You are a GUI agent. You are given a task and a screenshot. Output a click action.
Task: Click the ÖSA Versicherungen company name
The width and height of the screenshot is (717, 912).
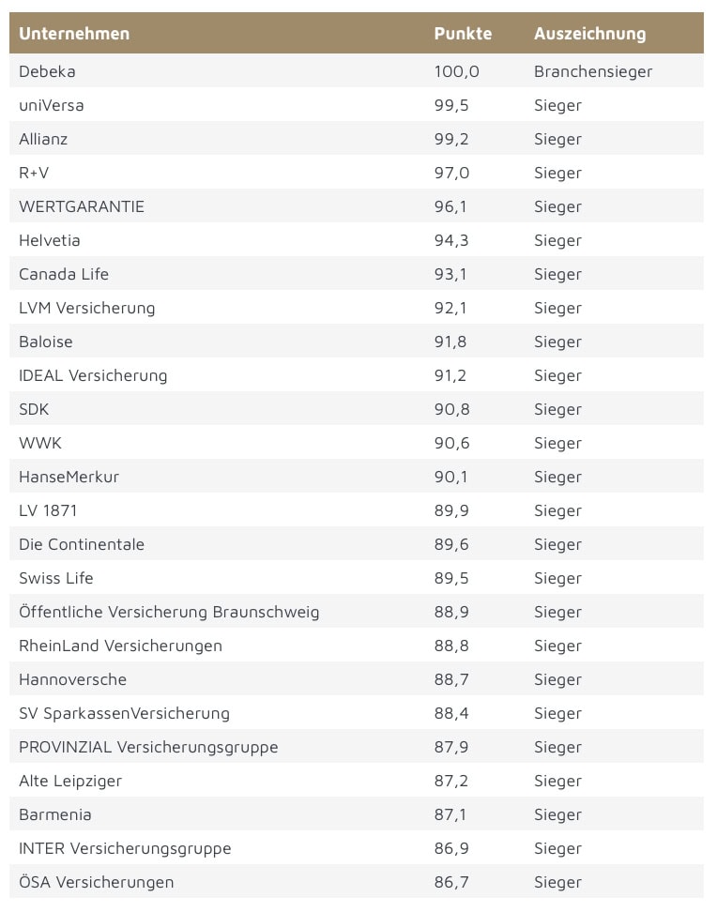click(x=96, y=882)
